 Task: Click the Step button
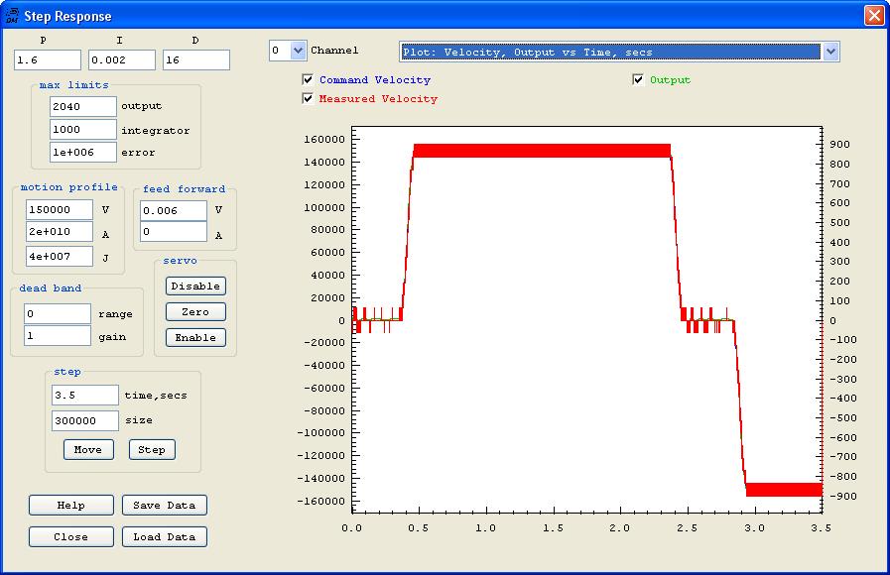152,450
